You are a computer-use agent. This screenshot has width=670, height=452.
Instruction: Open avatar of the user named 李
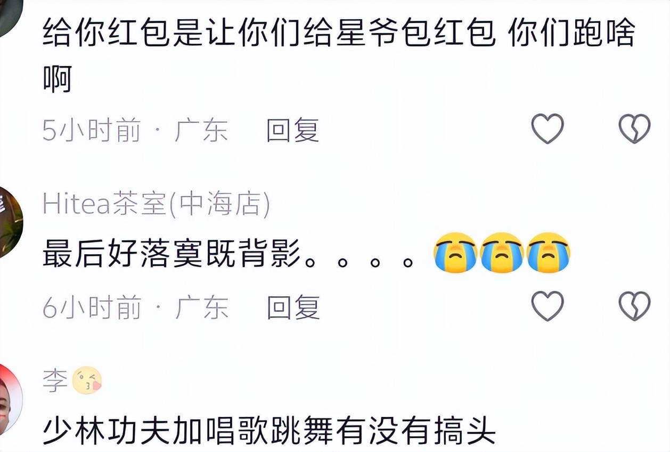10,399
